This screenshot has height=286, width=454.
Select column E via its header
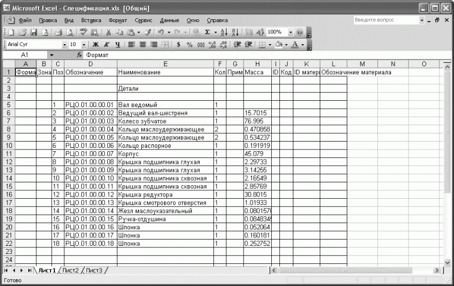pos(165,64)
